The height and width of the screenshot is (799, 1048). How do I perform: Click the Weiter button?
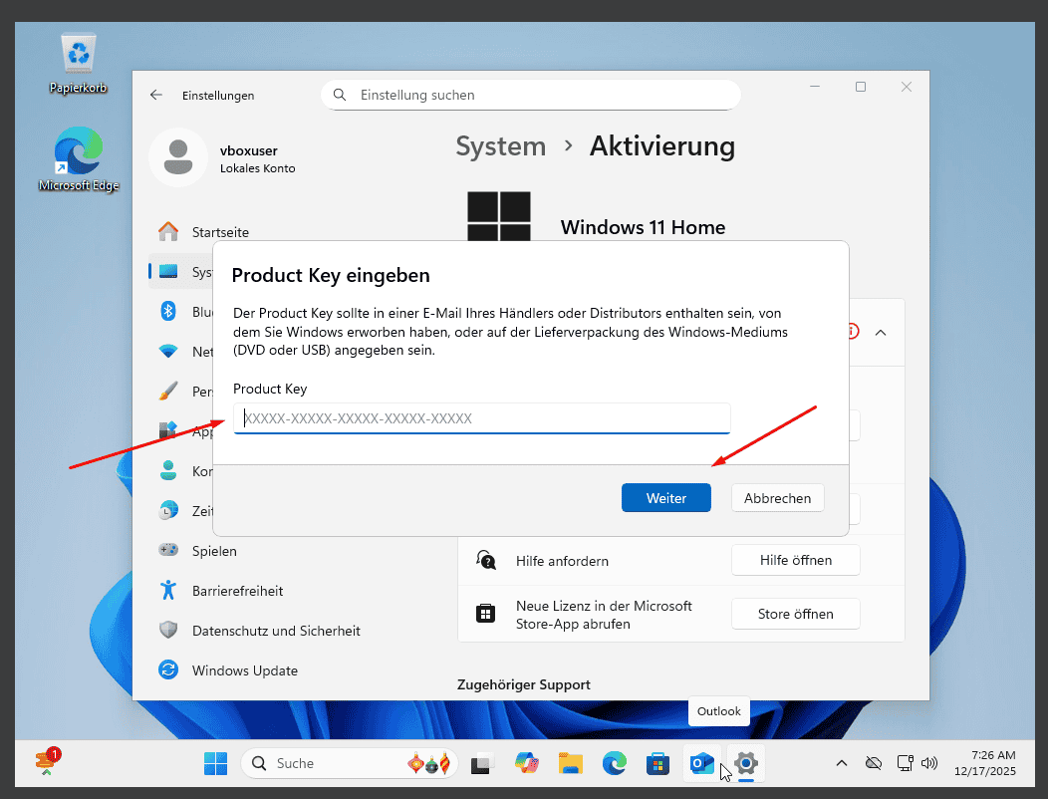665,497
